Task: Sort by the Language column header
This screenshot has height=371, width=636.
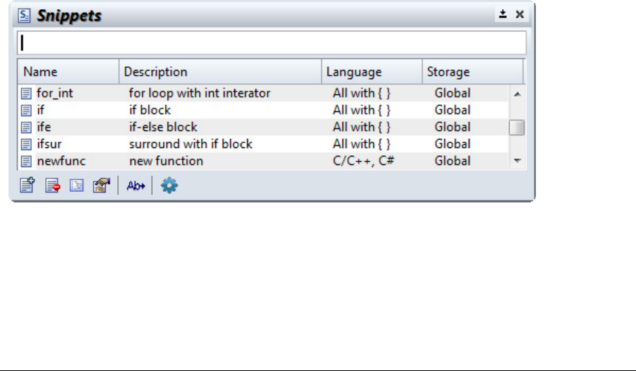Action: point(371,72)
